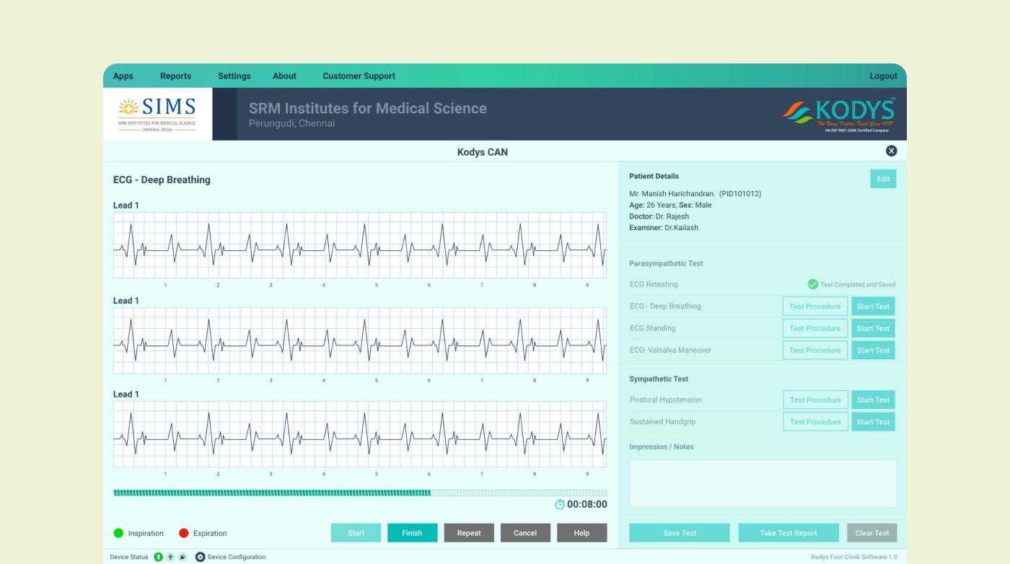Click the Kodys logo
Screen dimensions: 1010x564
click(839, 114)
